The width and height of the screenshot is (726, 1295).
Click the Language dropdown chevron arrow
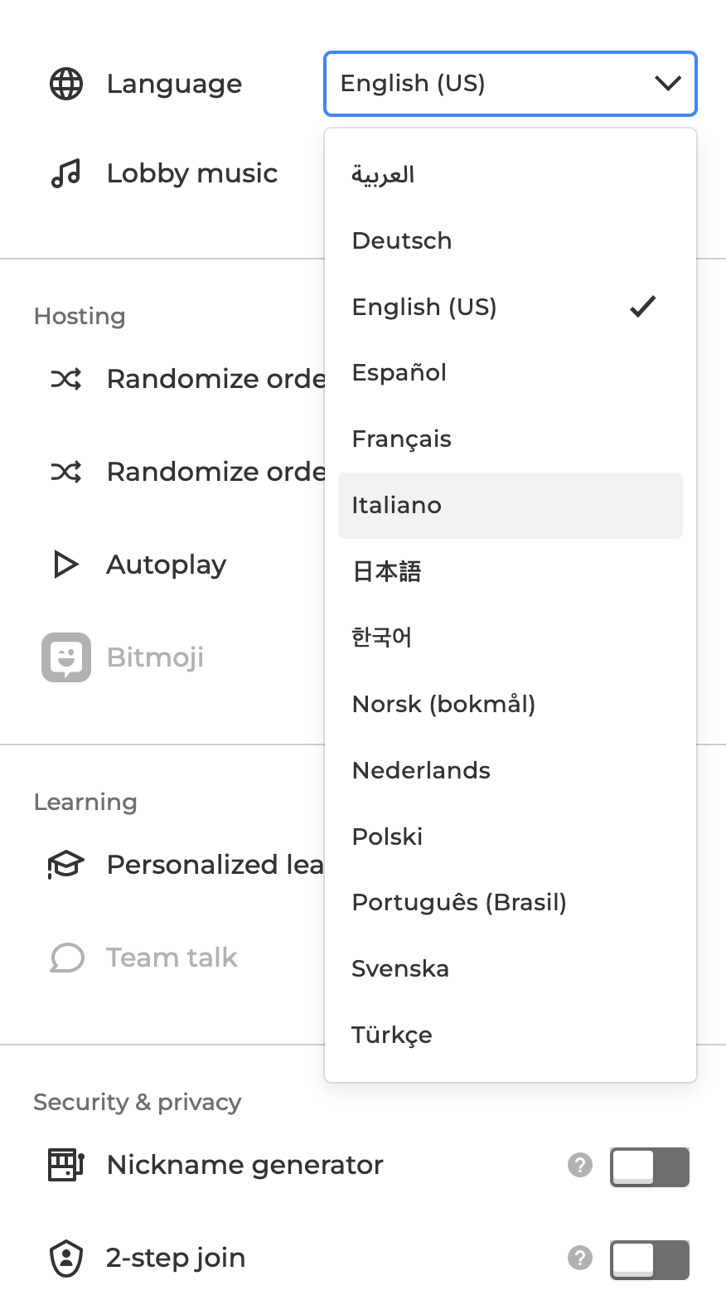(x=667, y=84)
